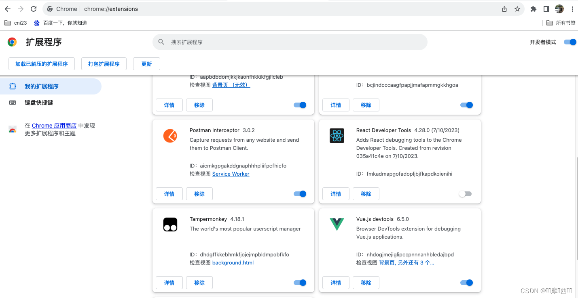The height and width of the screenshot is (298, 578).
Task: Toggle extension with ID aapbdbdomjkkjkaonfhkkikfgjllcleb
Action: pyautogui.click(x=300, y=105)
